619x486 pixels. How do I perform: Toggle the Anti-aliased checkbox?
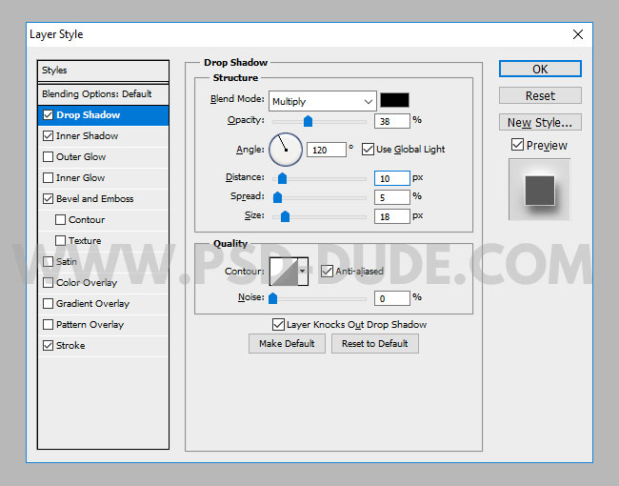tap(327, 271)
